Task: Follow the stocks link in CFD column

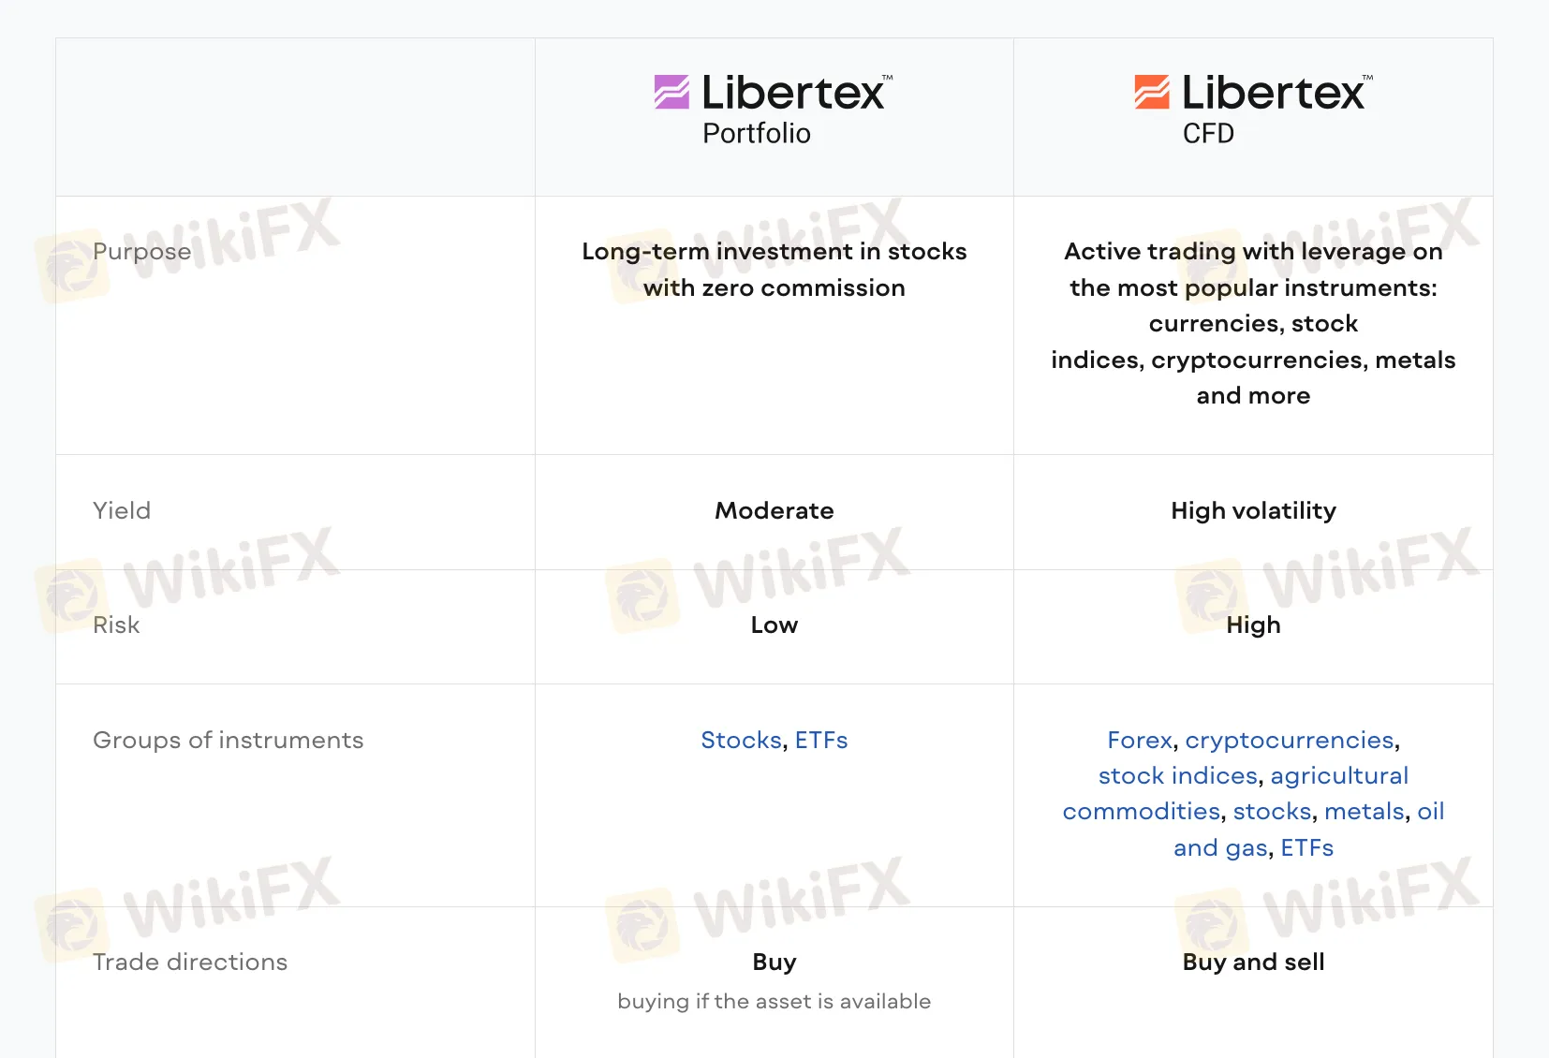Action: (x=1272, y=811)
